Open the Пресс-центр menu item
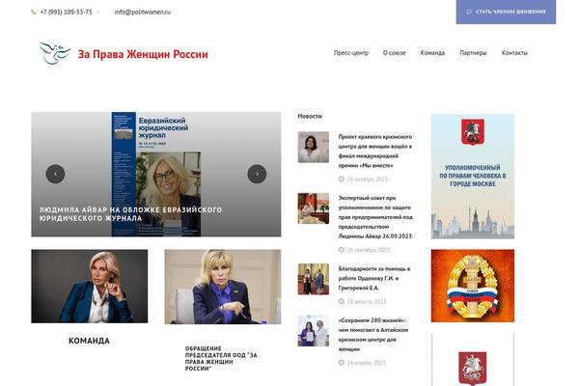 tap(351, 53)
